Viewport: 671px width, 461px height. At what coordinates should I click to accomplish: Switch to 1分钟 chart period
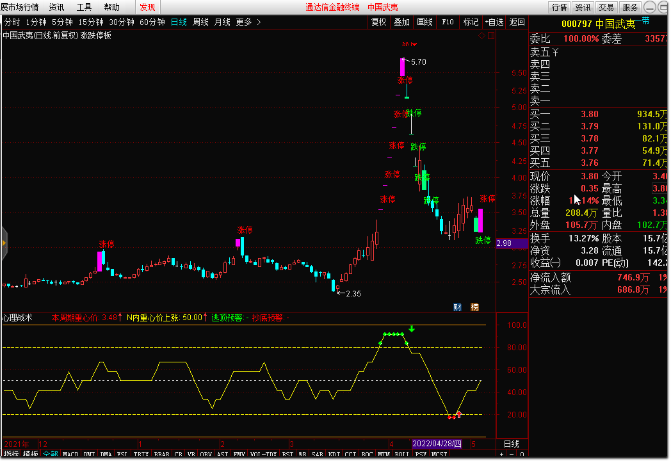point(36,22)
